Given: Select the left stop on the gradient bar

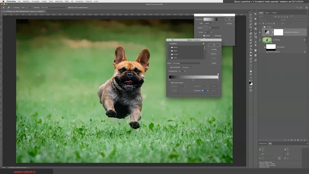Looking at the screenshot, I should (x=169, y=80).
